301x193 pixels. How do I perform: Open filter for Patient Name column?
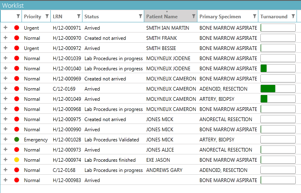pyautogui.click(x=194, y=17)
